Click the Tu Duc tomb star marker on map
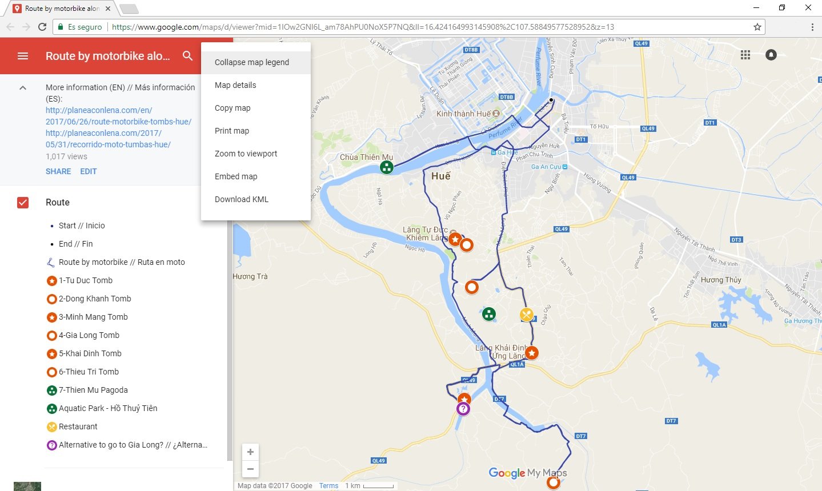Screen dimensions: 822x491 [455, 240]
